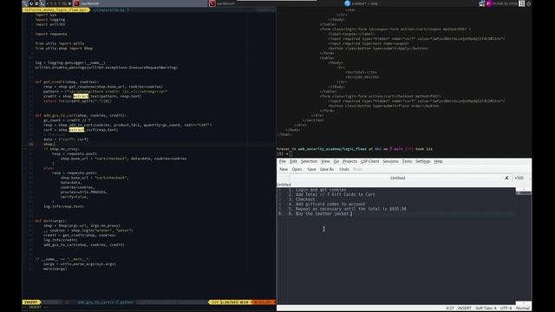Image resolution: width=555 pixels, height=312 pixels.
Task: Click the date and time clock in panel
Action: pyautogui.click(x=505, y=3)
